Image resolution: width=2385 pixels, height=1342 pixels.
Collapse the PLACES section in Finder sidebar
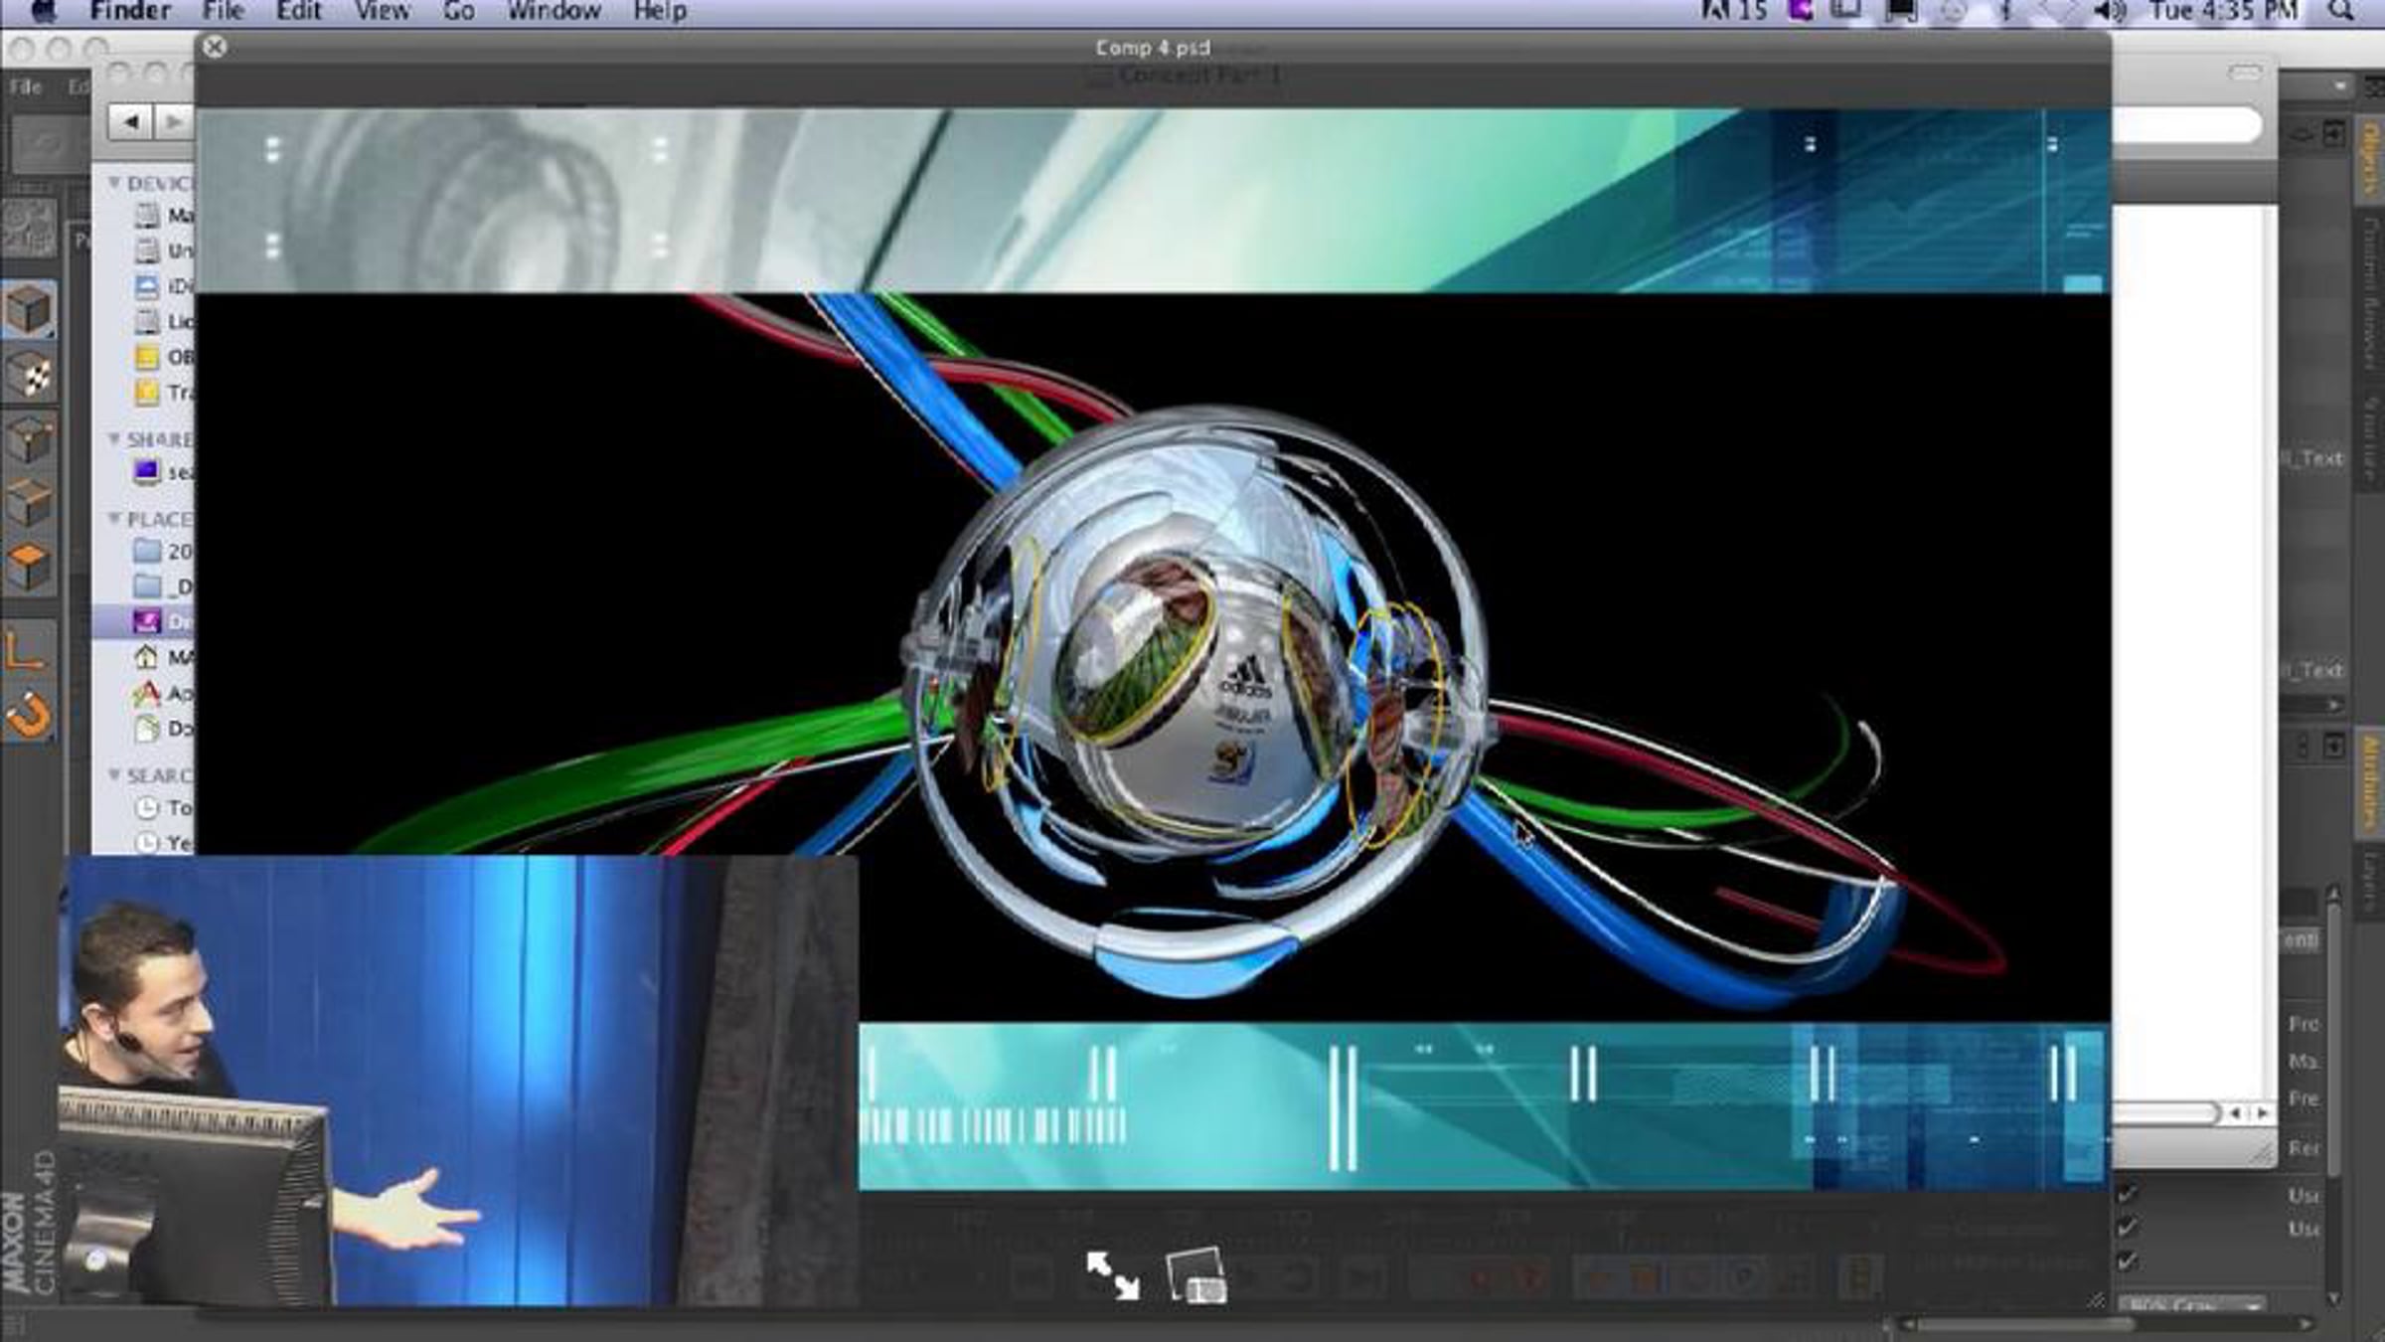pyautogui.click(x=114, y=518)
